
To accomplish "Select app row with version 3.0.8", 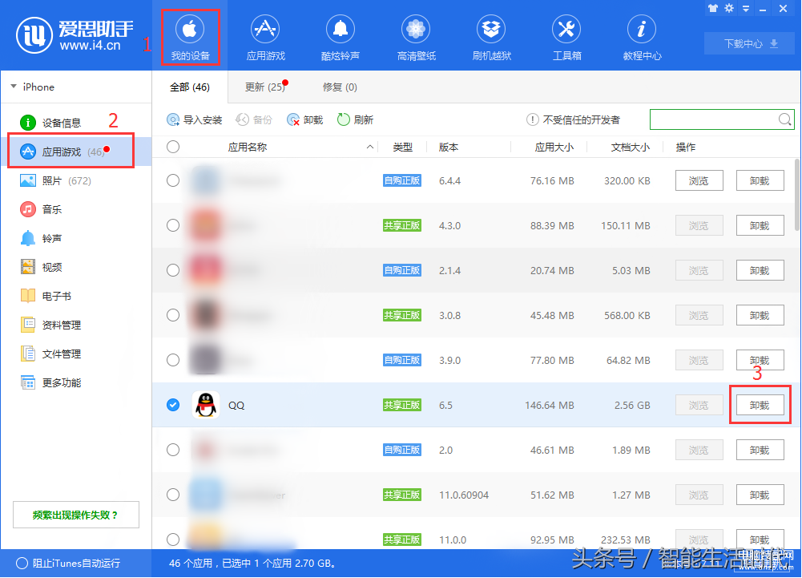I will pyautogui.click(x=173, y=315).
